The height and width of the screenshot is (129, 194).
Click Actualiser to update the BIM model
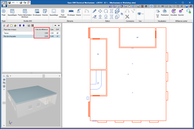[174, 11]
